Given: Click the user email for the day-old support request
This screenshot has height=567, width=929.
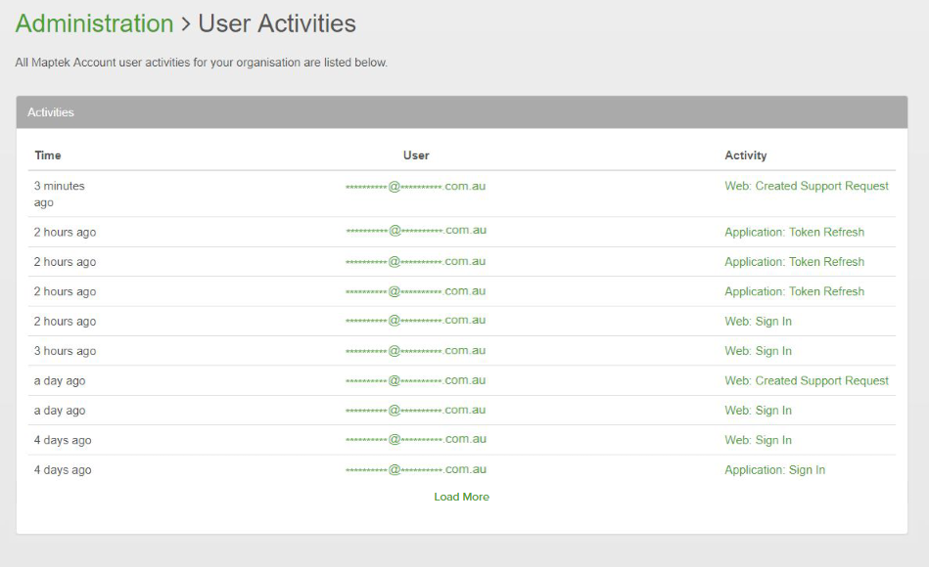Looking at the screenshot, I should click(415, 380).
